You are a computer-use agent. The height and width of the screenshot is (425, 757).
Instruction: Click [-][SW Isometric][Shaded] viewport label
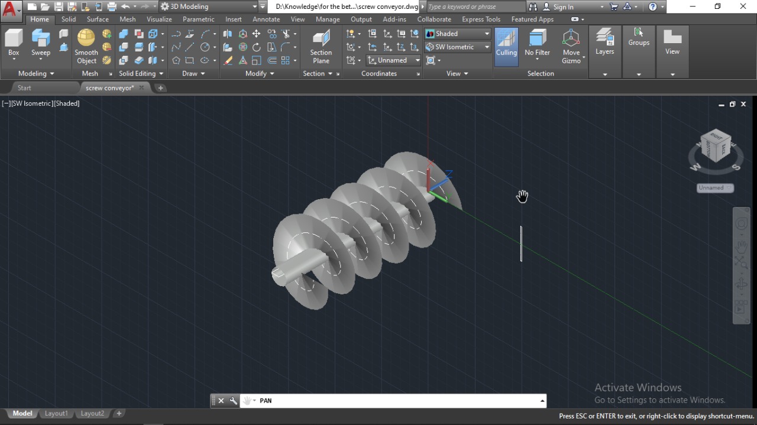click(x=41, y=103)
